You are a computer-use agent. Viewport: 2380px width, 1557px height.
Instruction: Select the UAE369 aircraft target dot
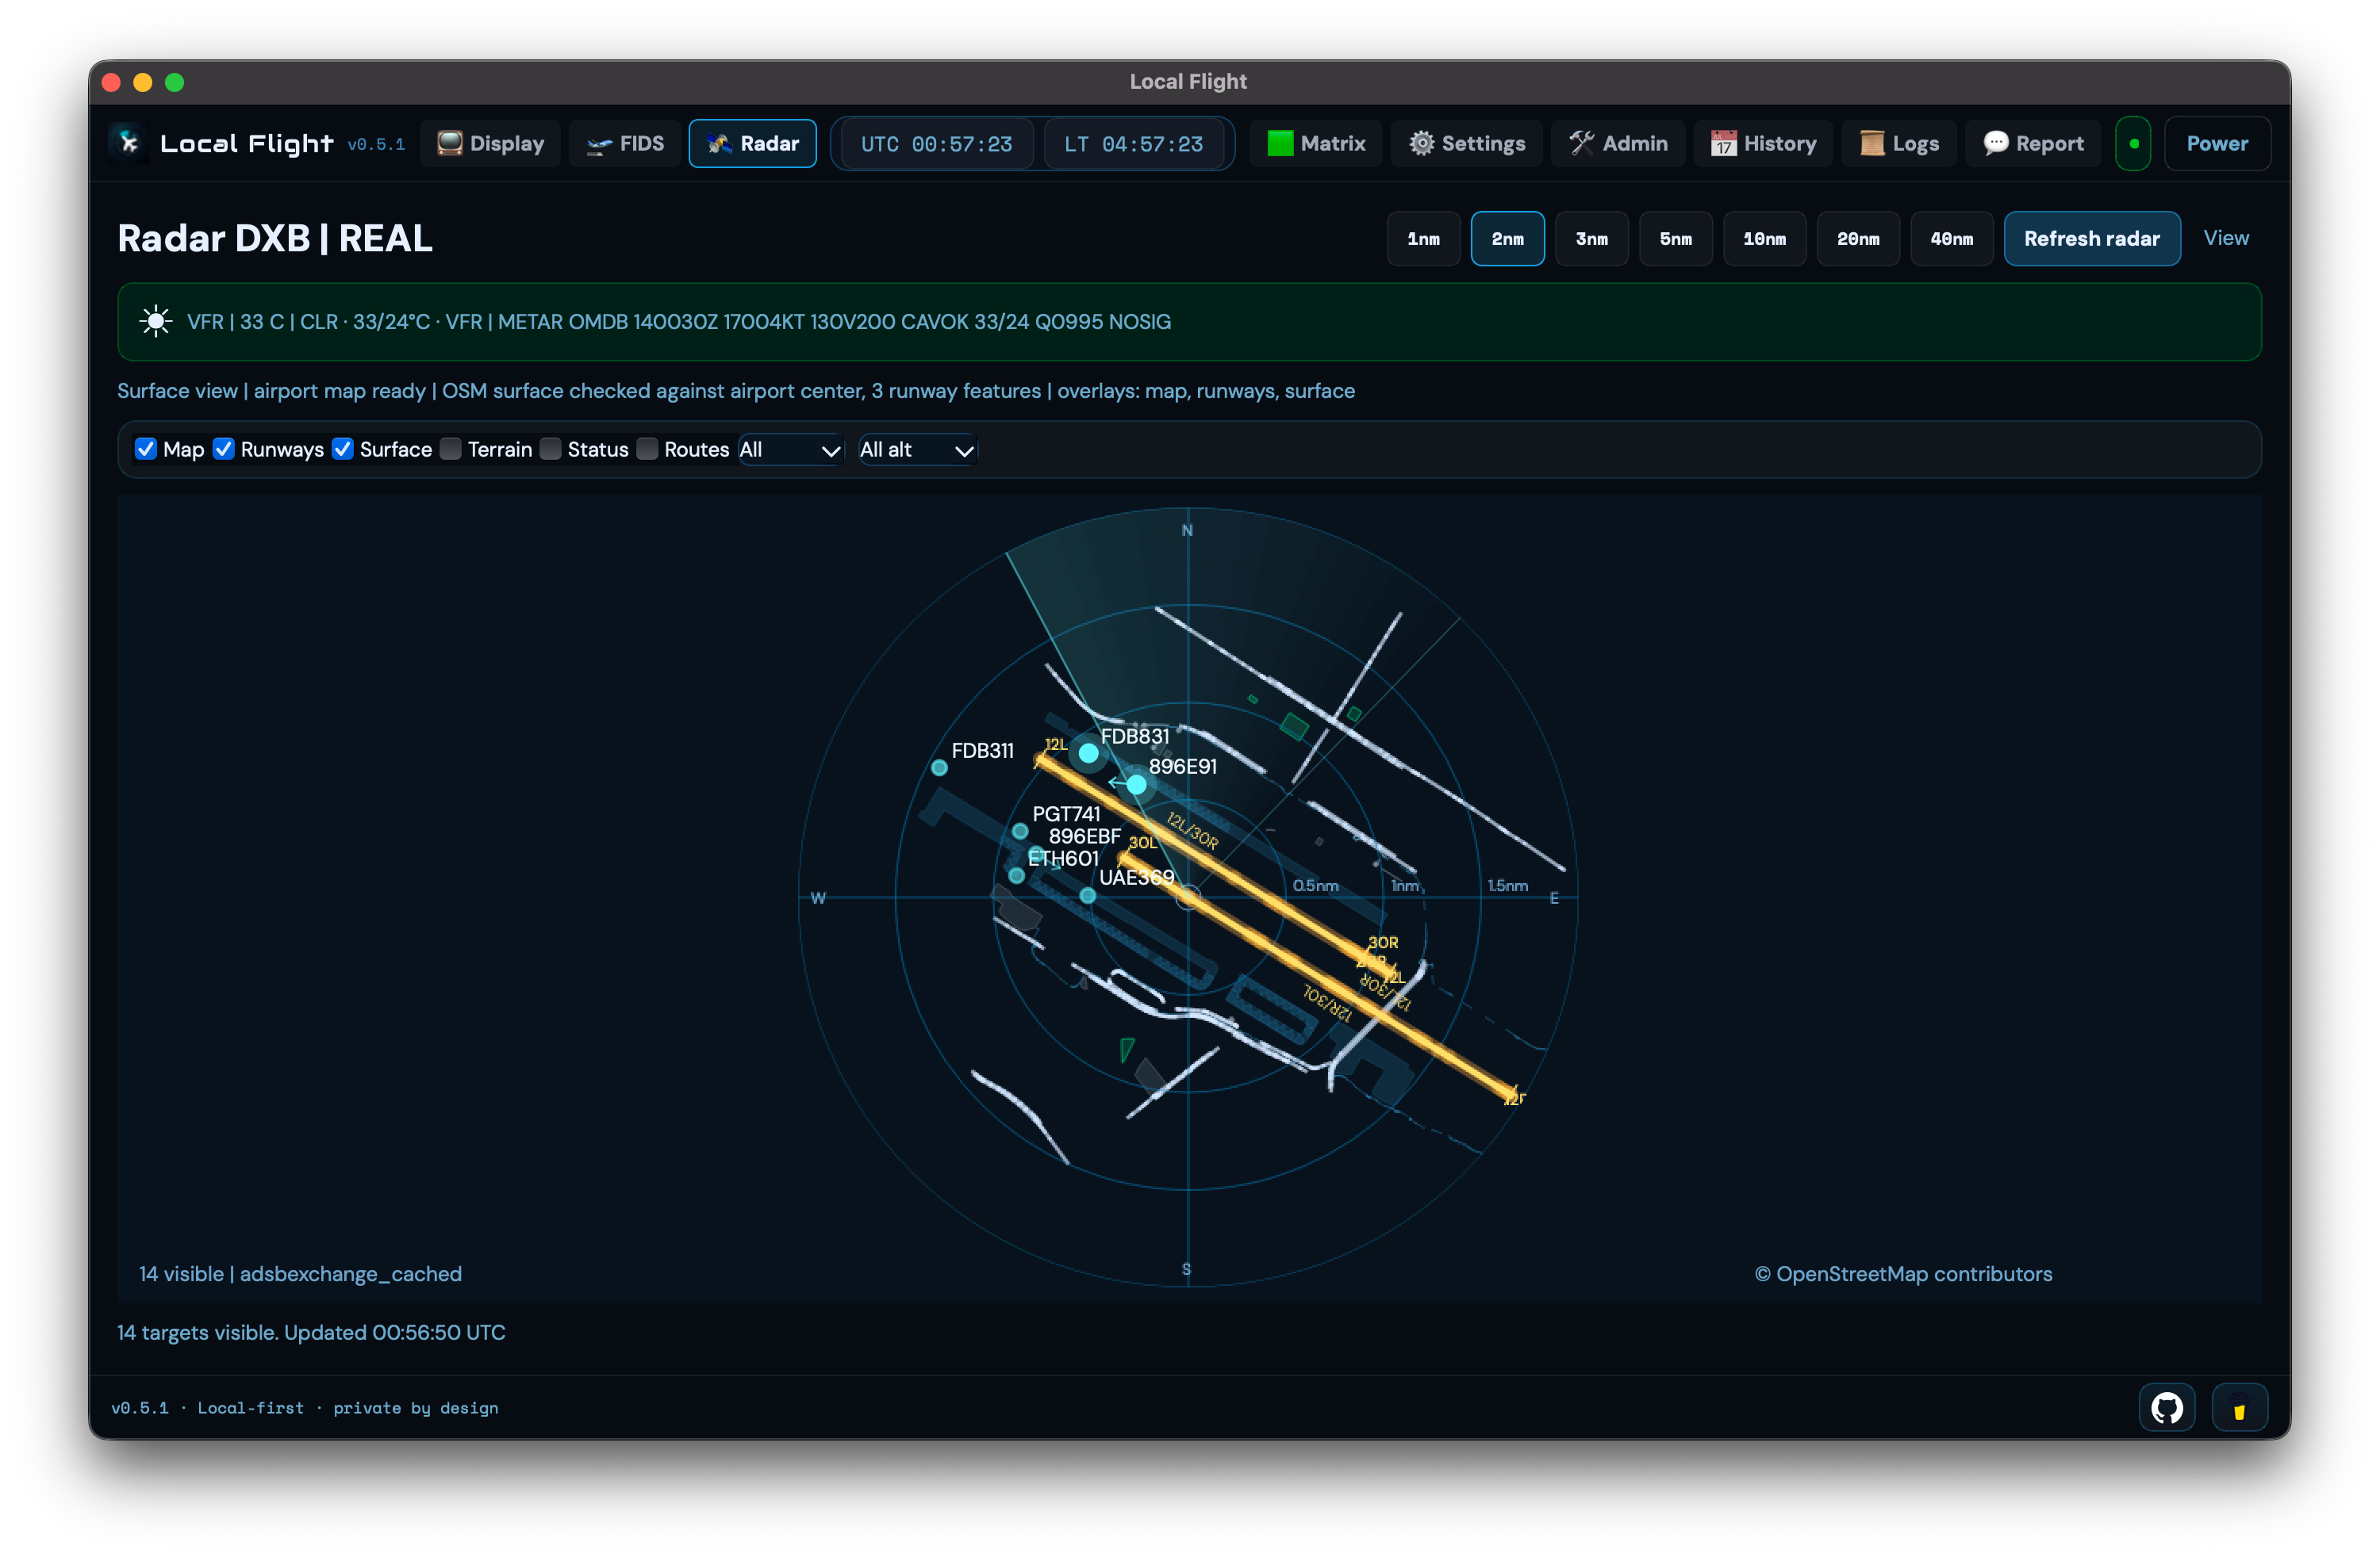pos(1088,897)
